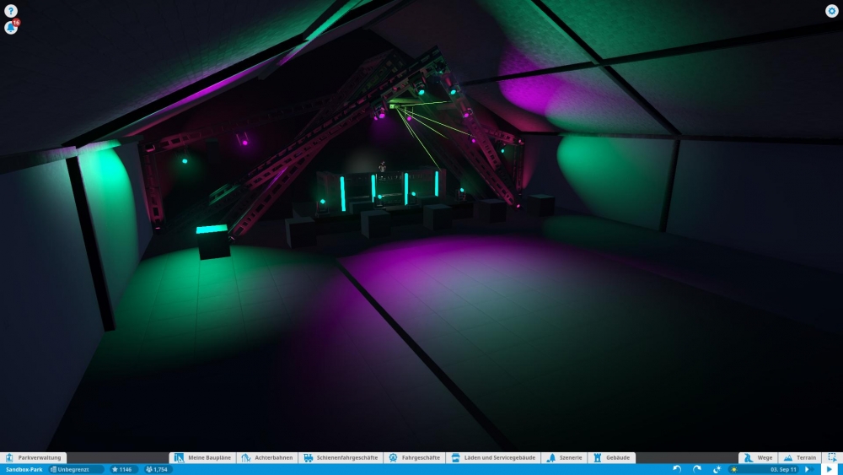The width and height of the screenshot is (843, 475).
Task: Open Läden und Servicegebäude tab
Action: point(493,458)
